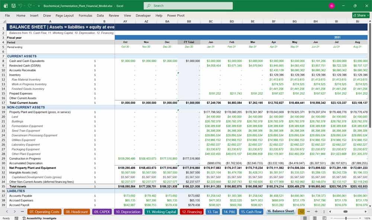Click the user account avatar
Image resolution: width=372 pixels, height=220 pixels.
332,6
